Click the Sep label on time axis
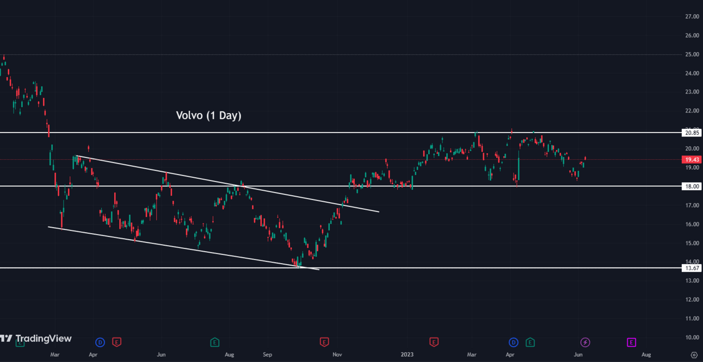This screenshot has height=362, width=703. (x=267, y=354)
